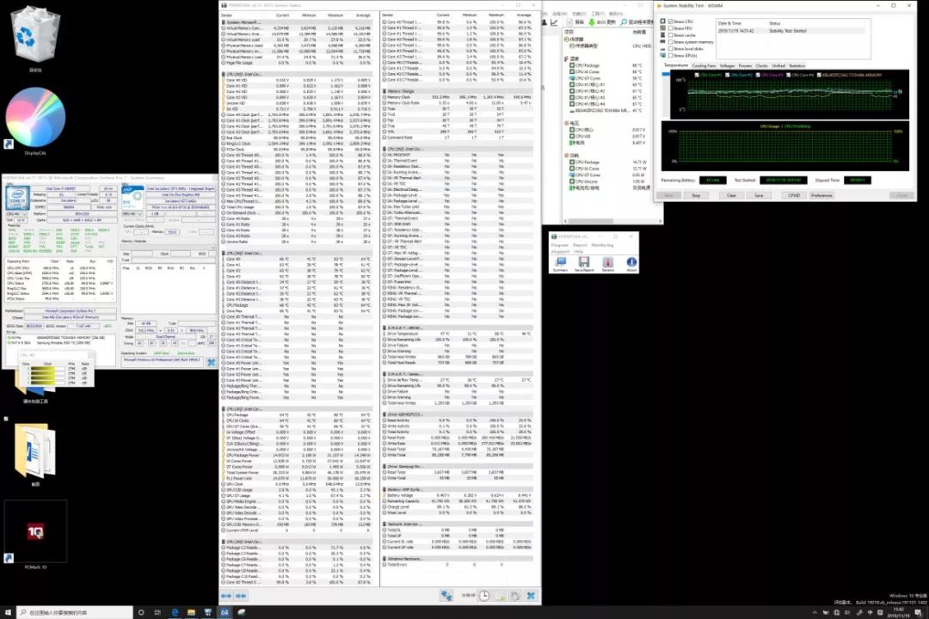Click the clock timer icon in the Sensor Status footer

pos(484,596)
